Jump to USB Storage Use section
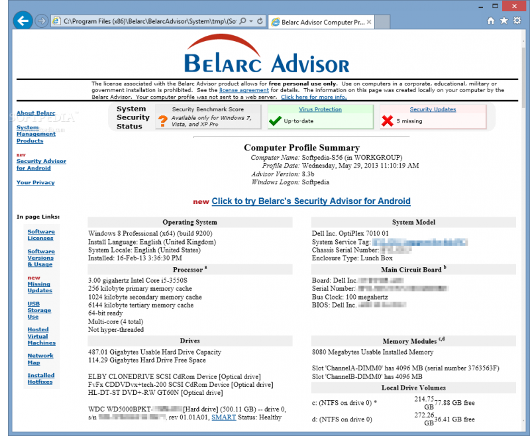530x436 pixels. 39,310
